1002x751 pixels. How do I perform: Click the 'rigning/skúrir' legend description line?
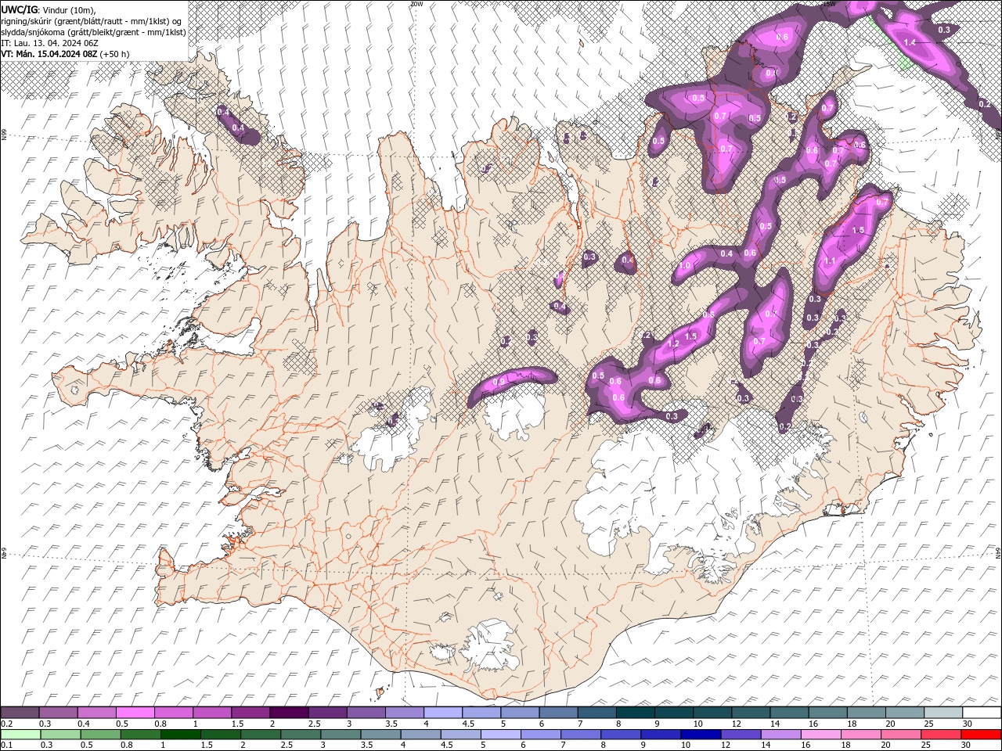pos(92,20)
